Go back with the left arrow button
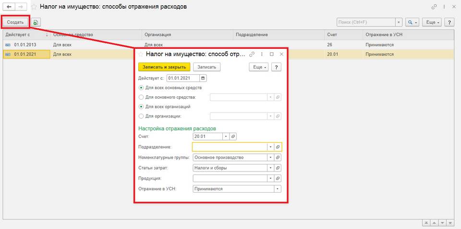This screenshot has height=229, width=461. click(x=9, y=6)
